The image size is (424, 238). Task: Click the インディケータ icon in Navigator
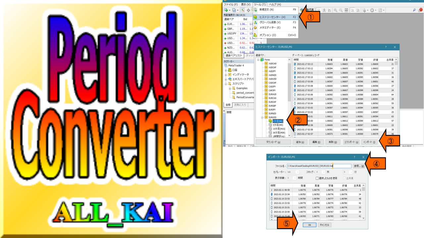230,75
